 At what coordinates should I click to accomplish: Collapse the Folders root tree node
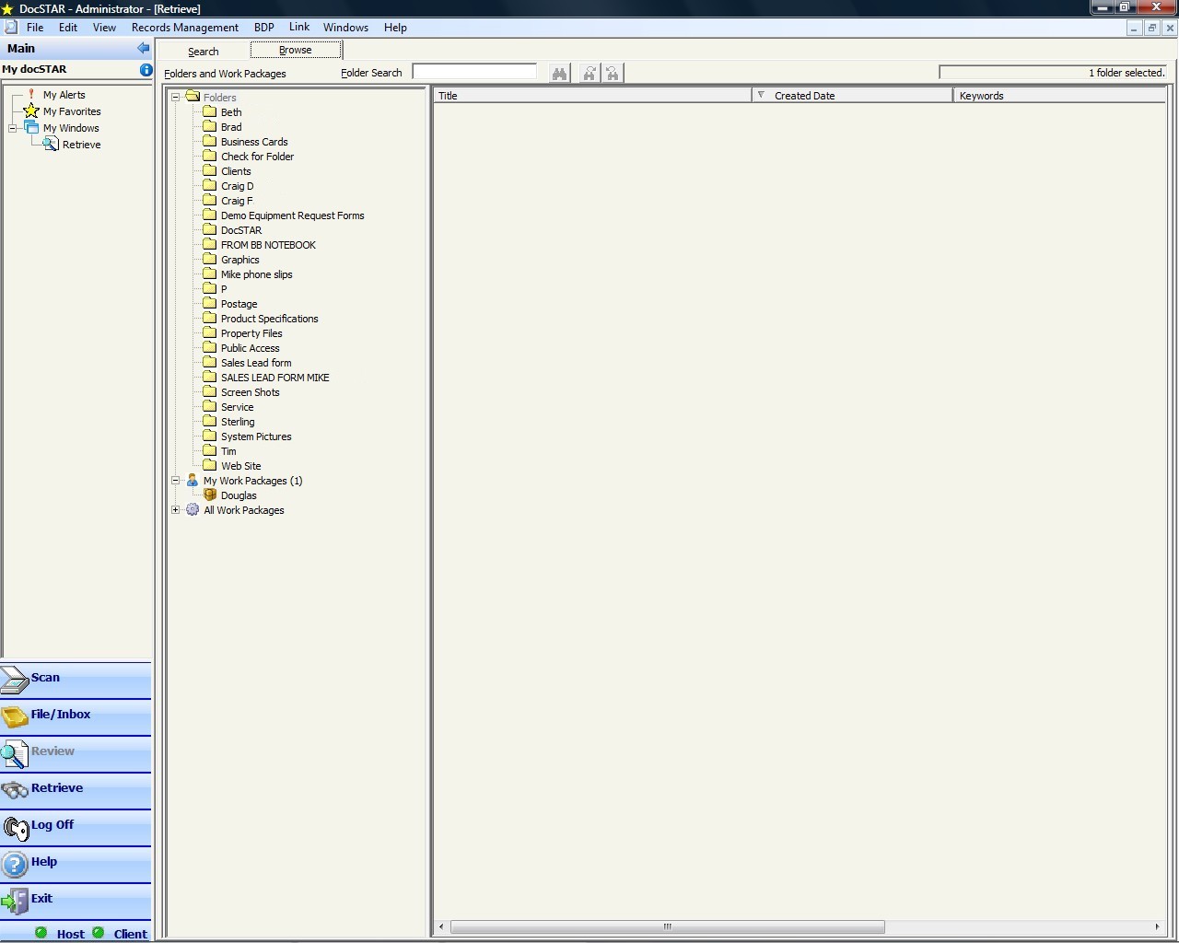175,97
